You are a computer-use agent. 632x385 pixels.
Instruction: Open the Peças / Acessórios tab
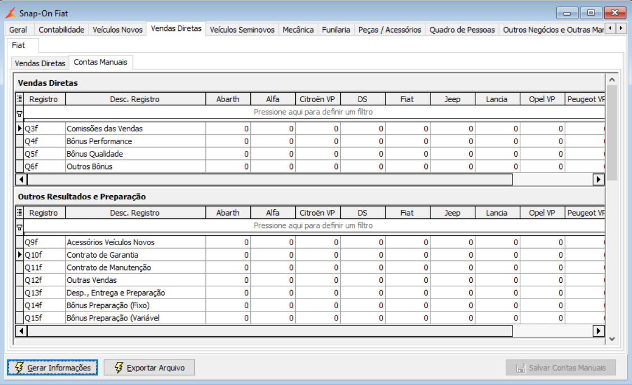click(x=390, y=30)
